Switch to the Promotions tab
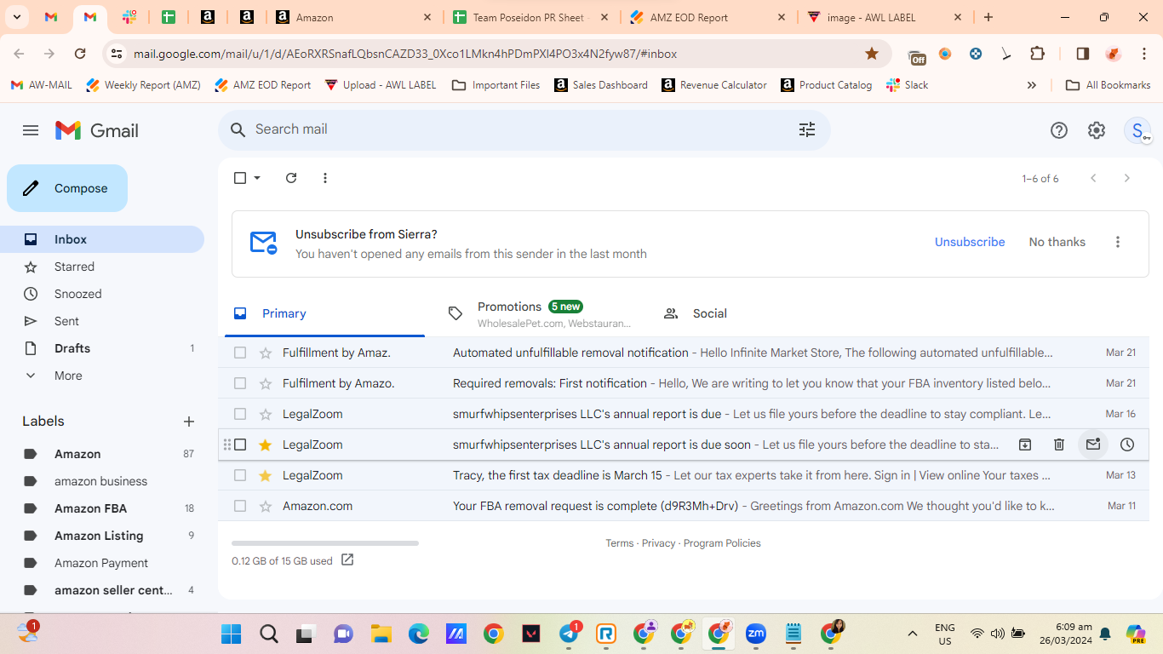1163x654 pixels. coord(541,313)
